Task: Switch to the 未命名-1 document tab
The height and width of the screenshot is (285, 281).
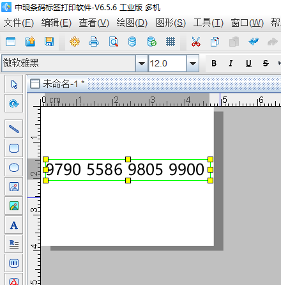Action: click(x=57, y=84)
